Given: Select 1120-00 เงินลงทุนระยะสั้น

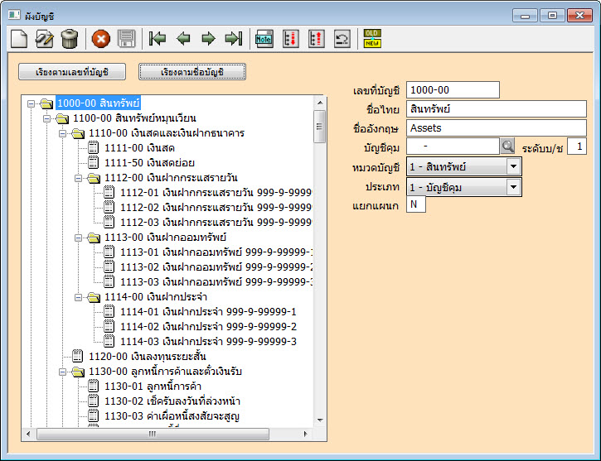Looking at the screenshot, I should (148, 357).
